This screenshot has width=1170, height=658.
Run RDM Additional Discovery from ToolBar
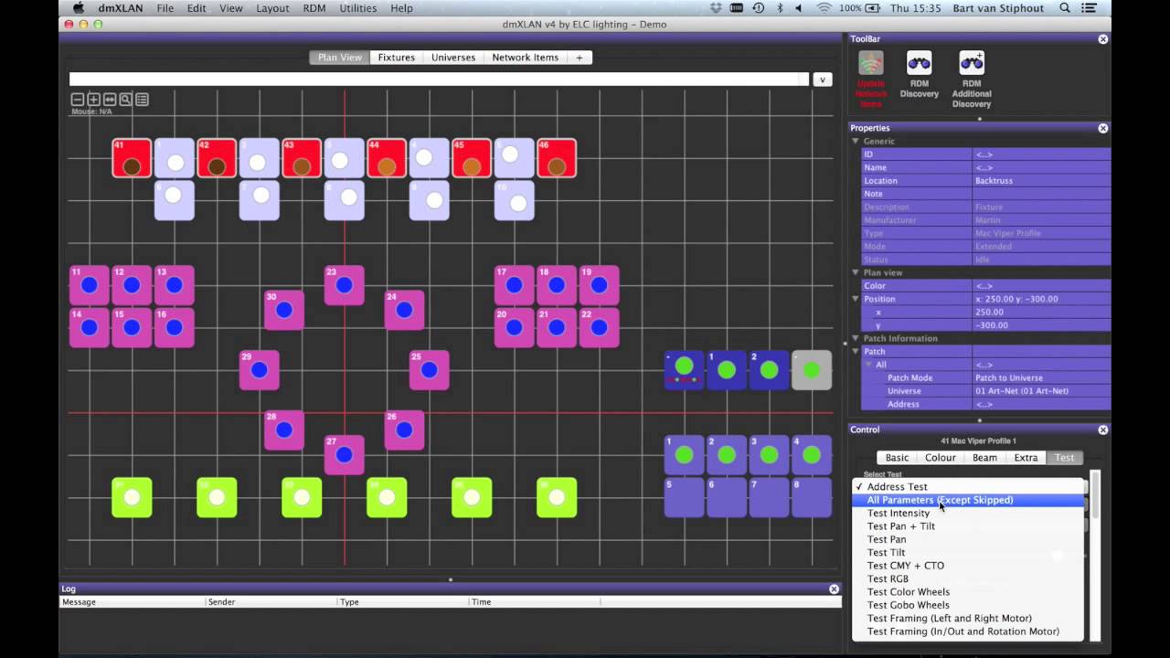pos(972,79)
